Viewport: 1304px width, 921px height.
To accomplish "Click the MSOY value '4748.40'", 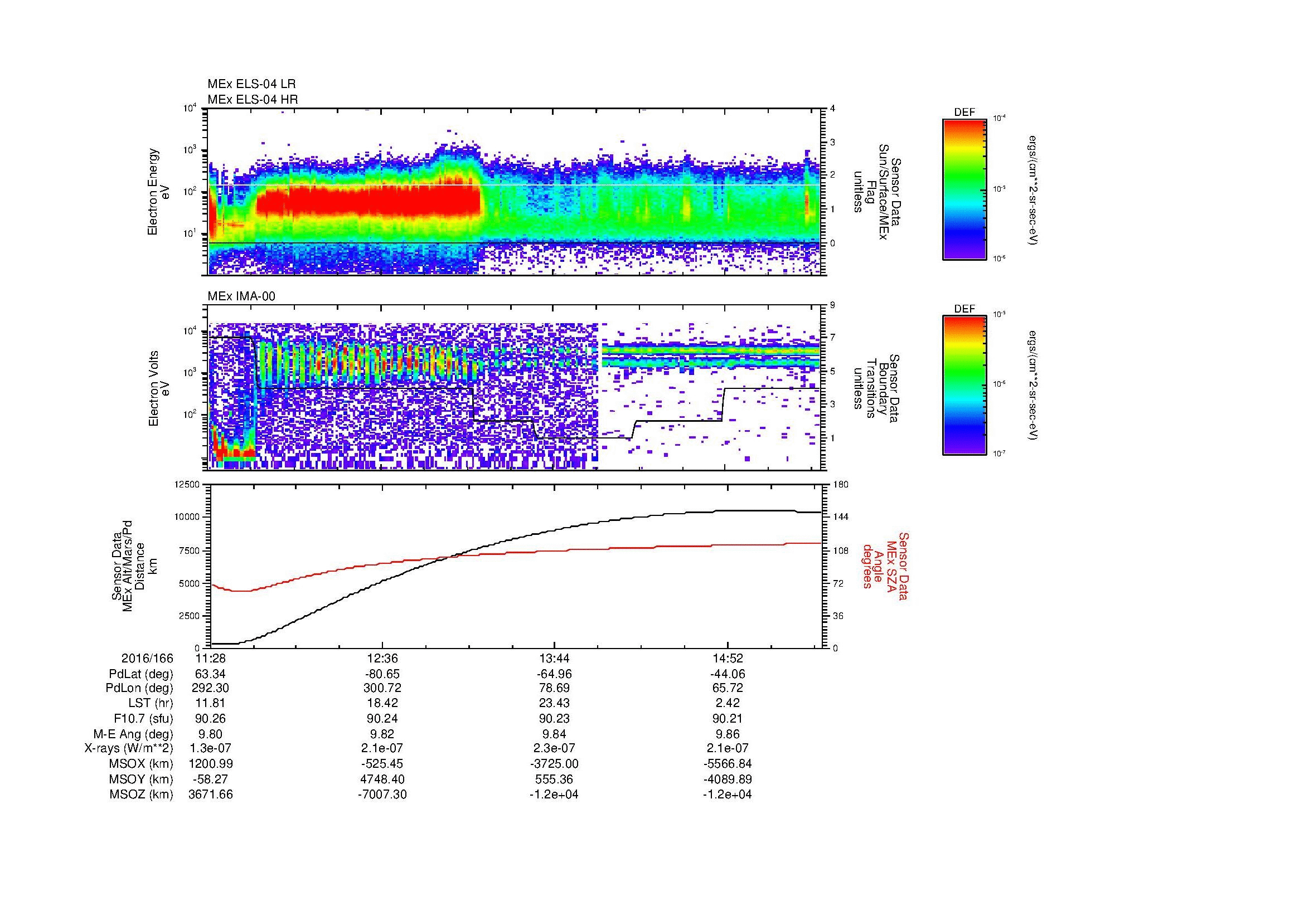I will 383,779.
